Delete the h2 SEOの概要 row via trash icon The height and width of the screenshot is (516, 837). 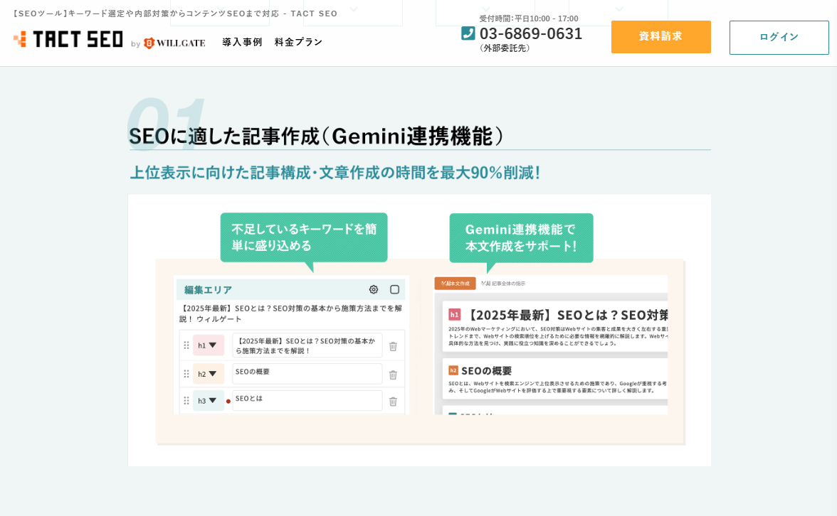point(393,375)
